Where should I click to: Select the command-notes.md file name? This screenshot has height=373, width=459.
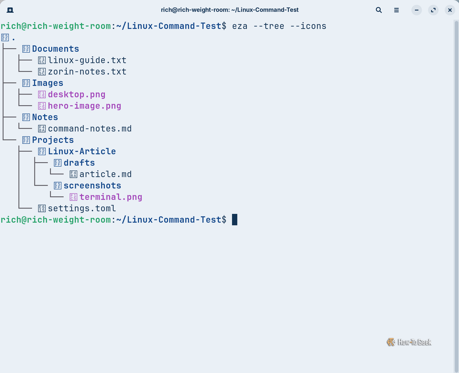(90, 129)
